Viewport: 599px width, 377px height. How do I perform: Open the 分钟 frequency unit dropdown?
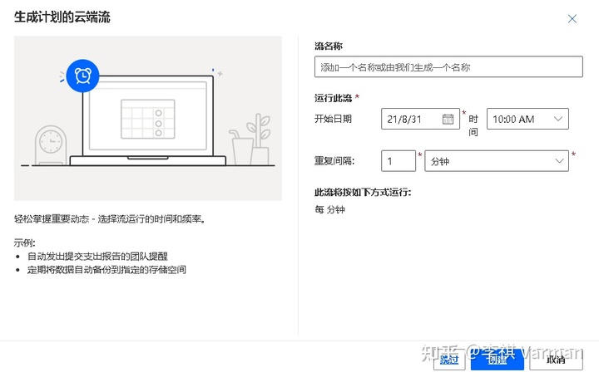(x=497, y=161)
